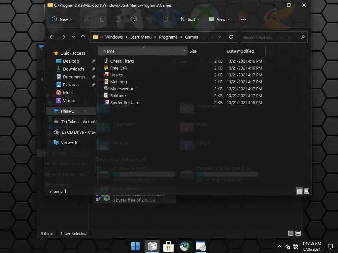Click the Rename toolbar icon
The height and width of the screenshot is (253, 338).
(134, 19)
